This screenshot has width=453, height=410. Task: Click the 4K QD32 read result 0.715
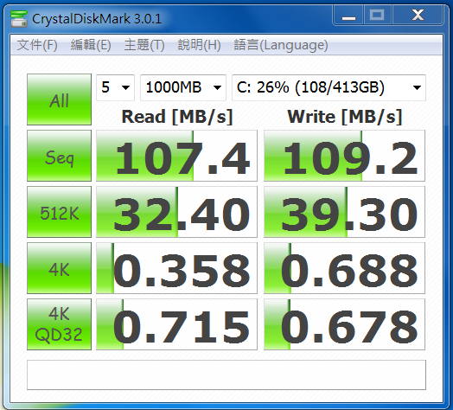(176, 324)
